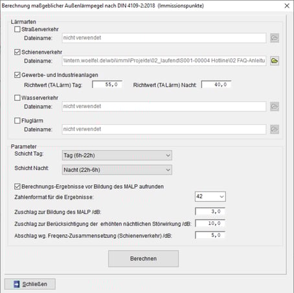The width and height of the screenshot is (294, 293).
Task: Click folder icon next to Straßenverkehr Dateiname
Action: click(275, 38)
